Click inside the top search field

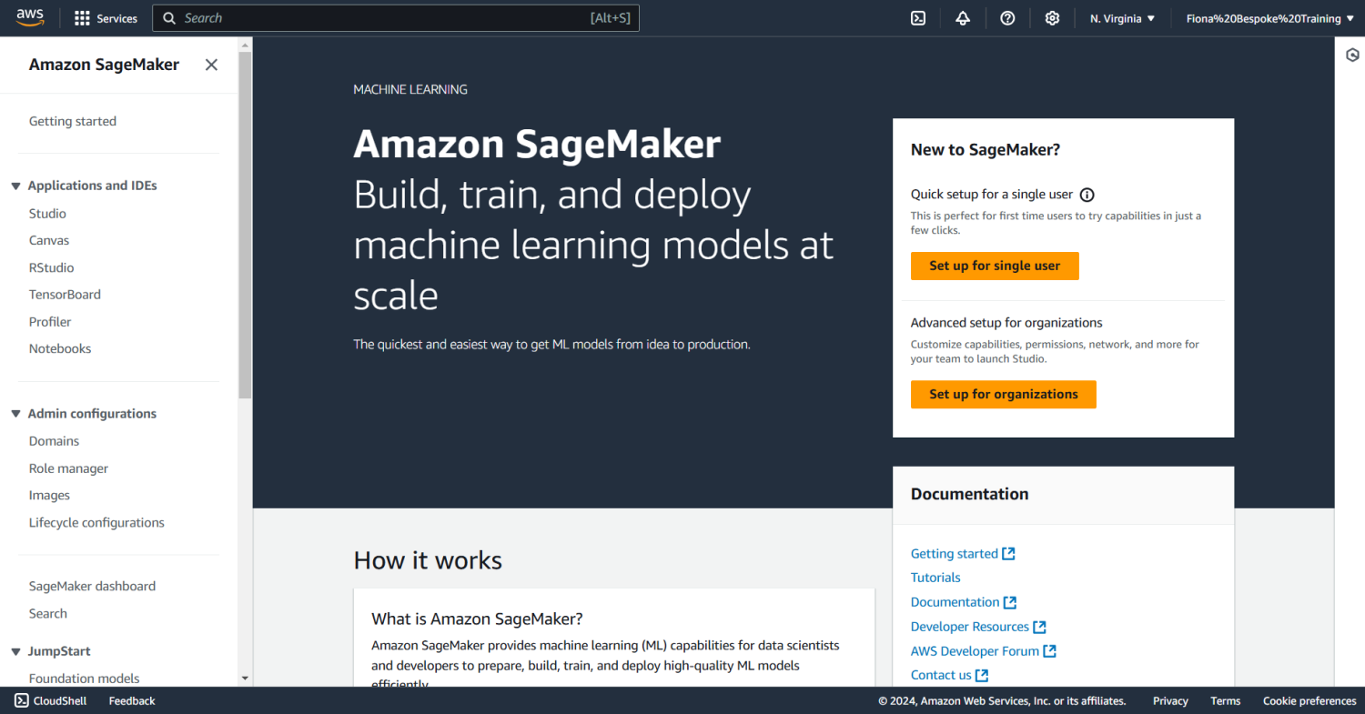click(x=364, y=17)
